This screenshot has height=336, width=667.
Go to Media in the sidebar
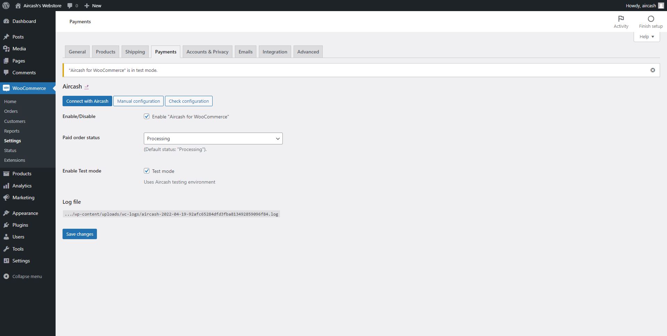pos(28,49)
